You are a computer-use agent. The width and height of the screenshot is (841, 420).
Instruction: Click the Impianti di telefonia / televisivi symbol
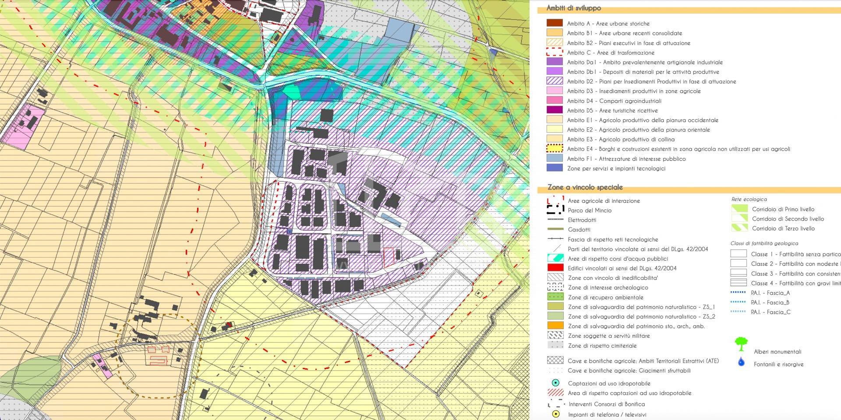tap(555, 413)
